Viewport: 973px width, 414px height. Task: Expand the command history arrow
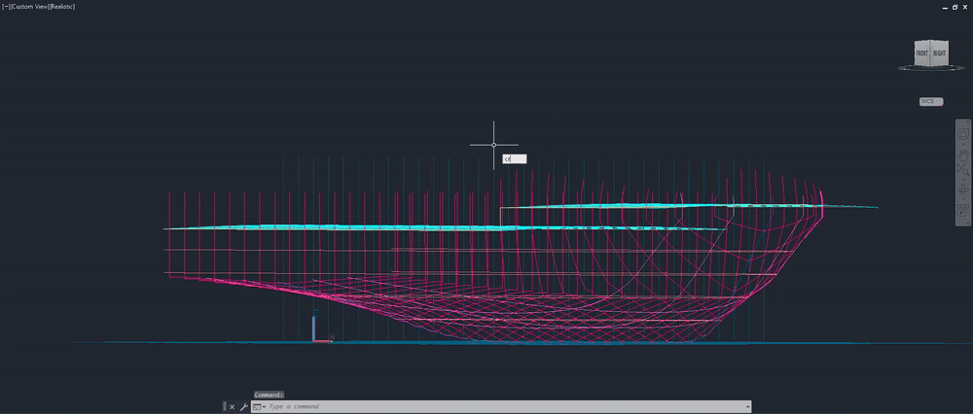[x=747, y=407]
